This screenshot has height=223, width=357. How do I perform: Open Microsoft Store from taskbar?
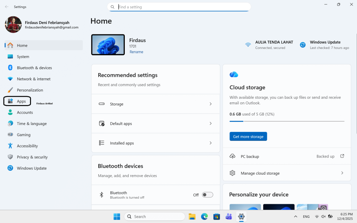coord(217,217)
